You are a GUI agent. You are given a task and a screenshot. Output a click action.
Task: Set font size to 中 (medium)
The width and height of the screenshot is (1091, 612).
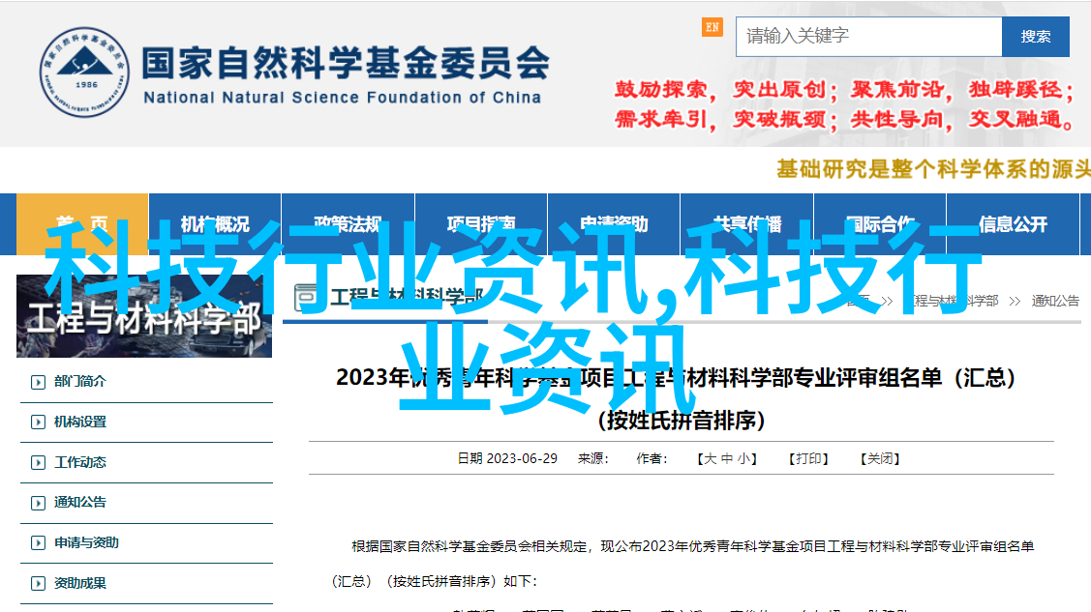pos(727,459)
